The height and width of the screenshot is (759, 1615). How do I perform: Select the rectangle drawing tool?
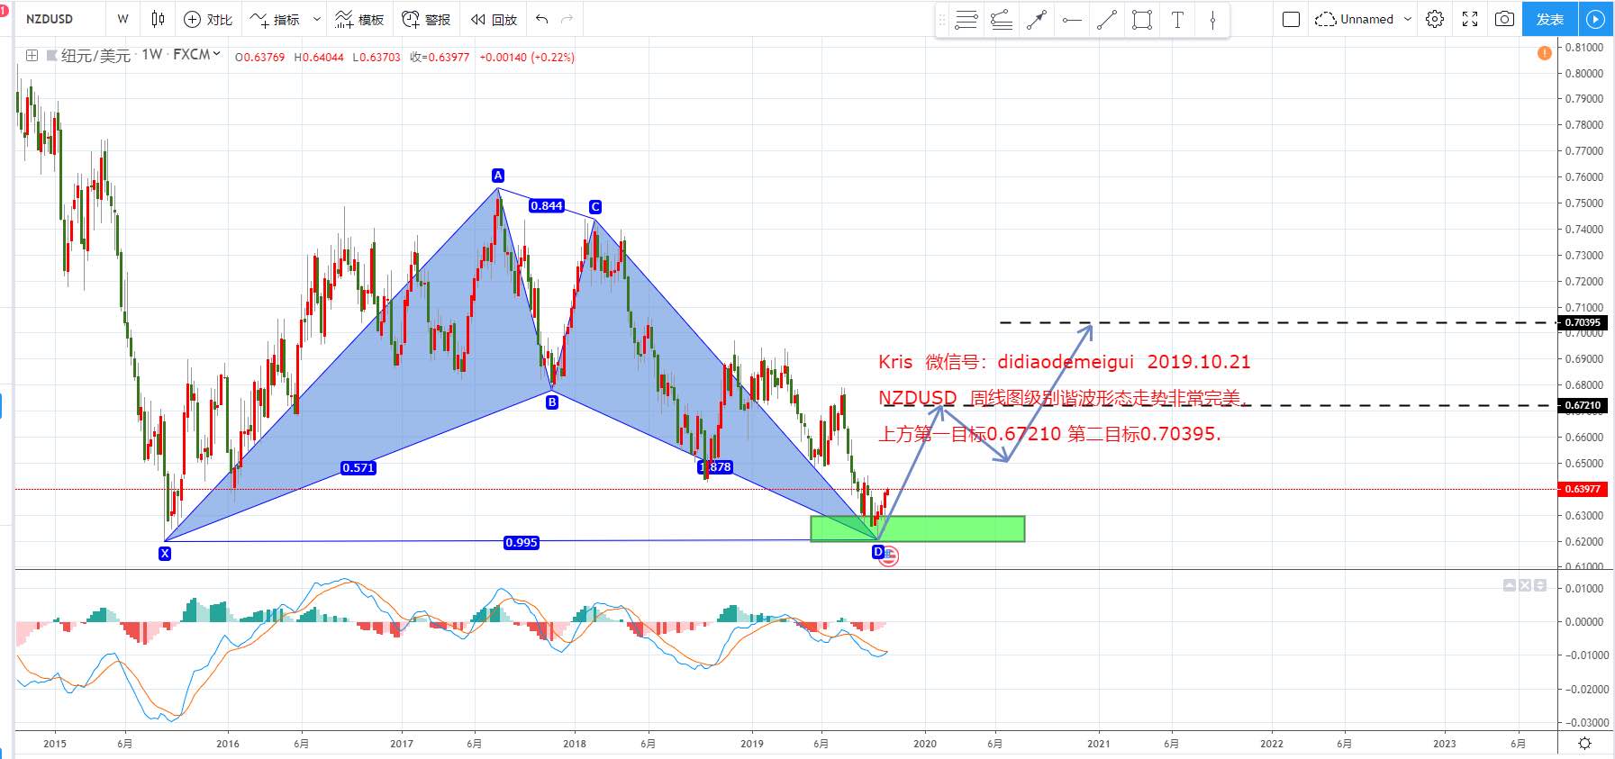[1142, 20]
